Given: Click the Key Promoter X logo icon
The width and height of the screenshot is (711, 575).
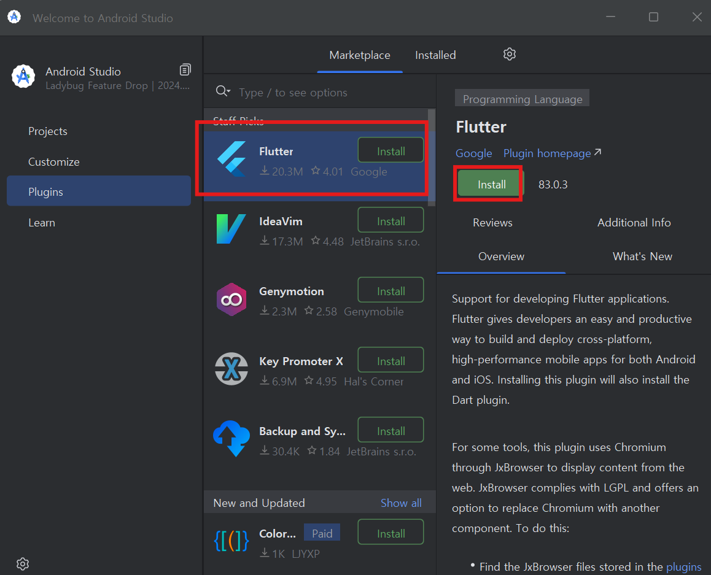Looking at the screenshot, I should pos(231,369).
